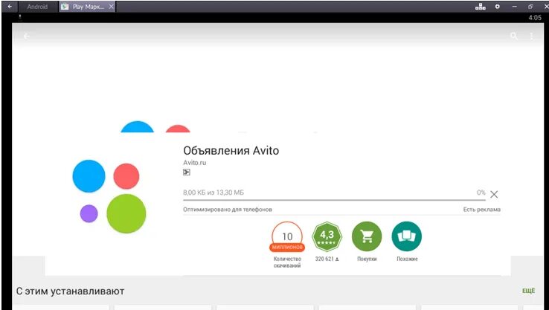This screenshot has width=549, height=310.
Task: Click the 320 621 reviews count
Action: [x=327, y=259]
